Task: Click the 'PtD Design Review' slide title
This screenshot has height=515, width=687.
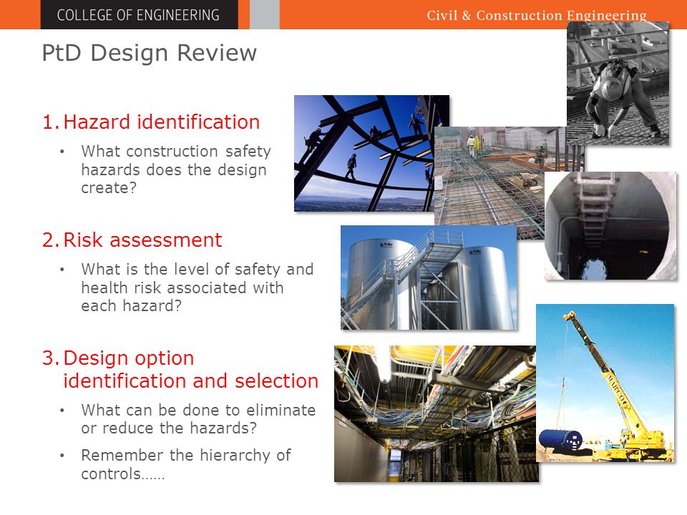Action: click(x=150, y=54)
